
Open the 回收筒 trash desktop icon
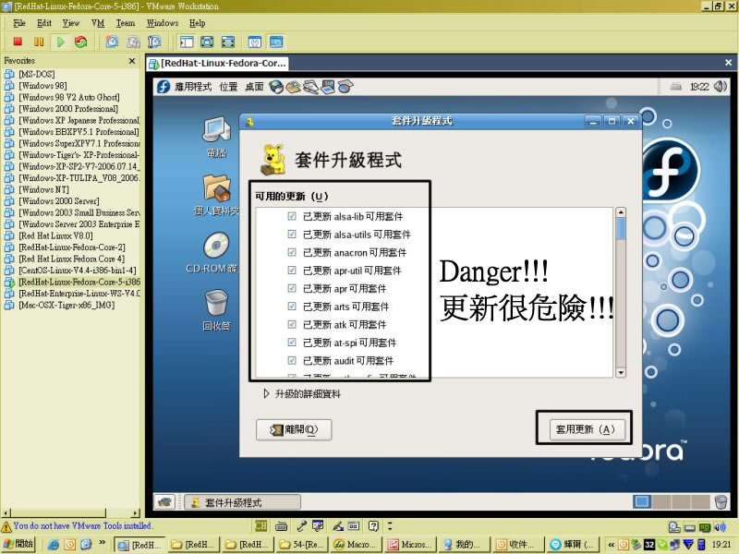tap(216, 311)
